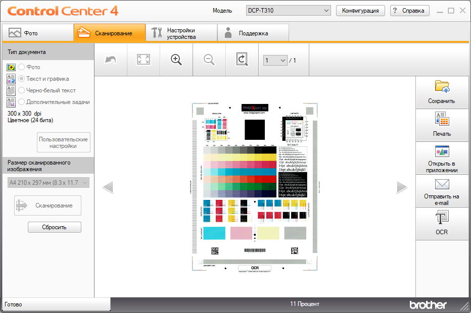Viewport: 471px width, 313px height.
Task: Click the Конфигурация button
Action: pos(360,11)
